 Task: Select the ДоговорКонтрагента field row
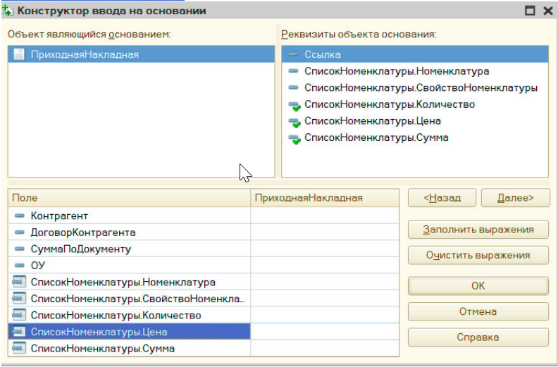[x=130, y=232]
